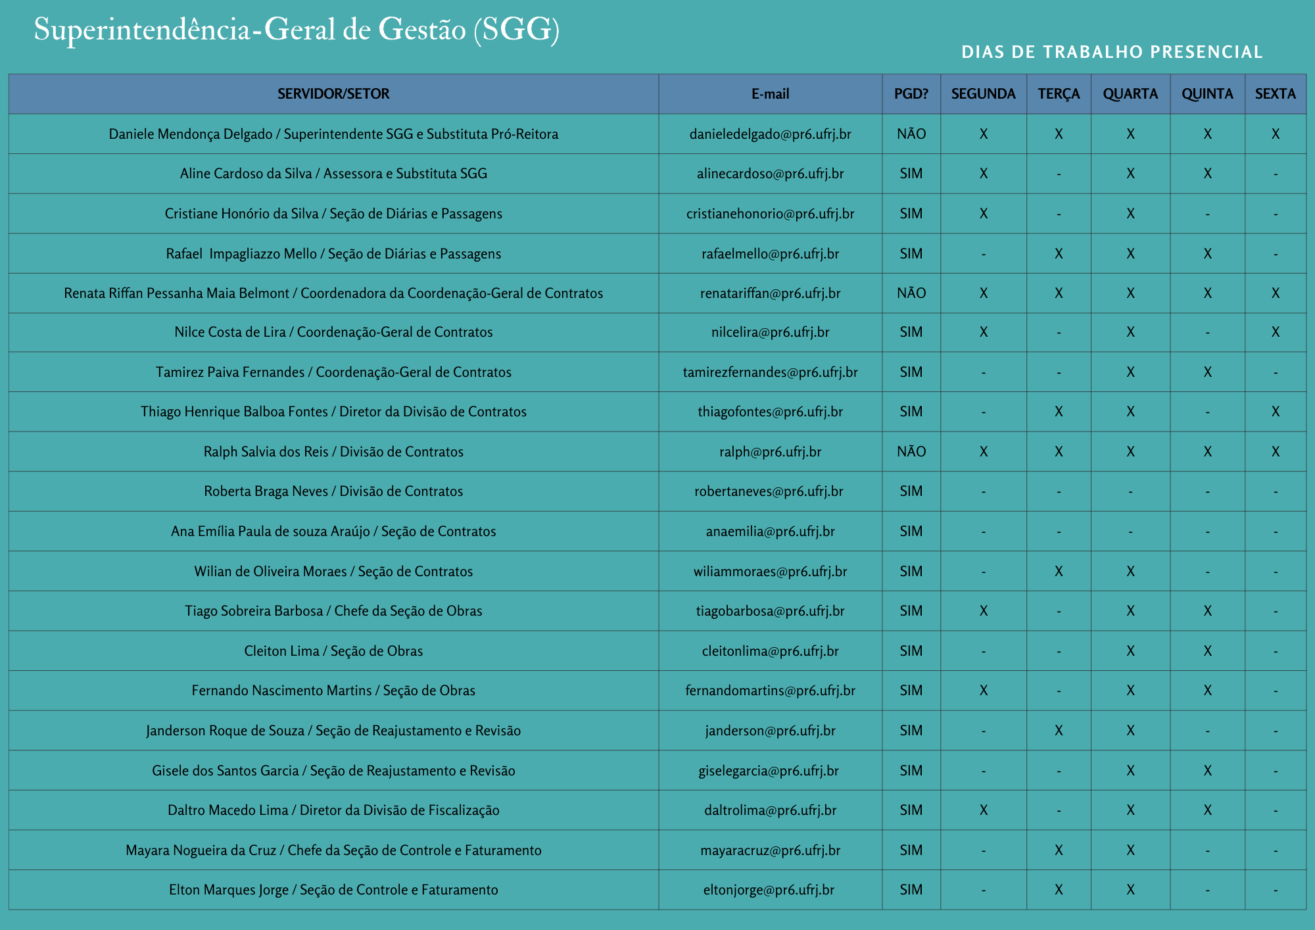Click SIM in Aline Cardoso's PGD cell

[x=911, y=174]
